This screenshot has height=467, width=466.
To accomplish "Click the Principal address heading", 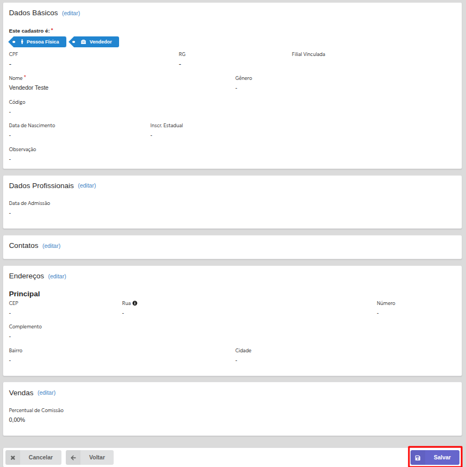I will pos(24,294).
